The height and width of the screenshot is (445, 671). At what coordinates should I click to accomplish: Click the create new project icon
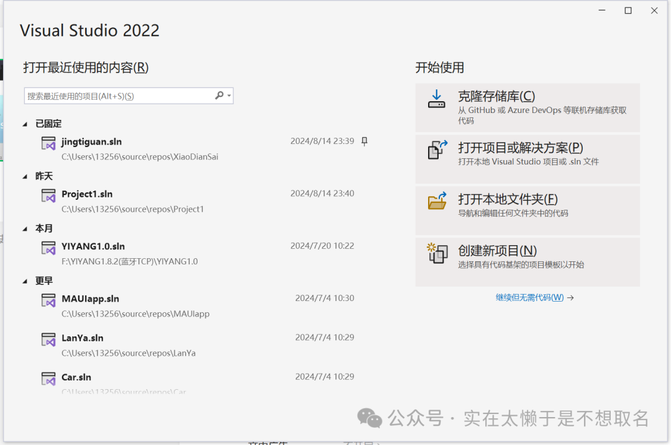tap(437, 253)
